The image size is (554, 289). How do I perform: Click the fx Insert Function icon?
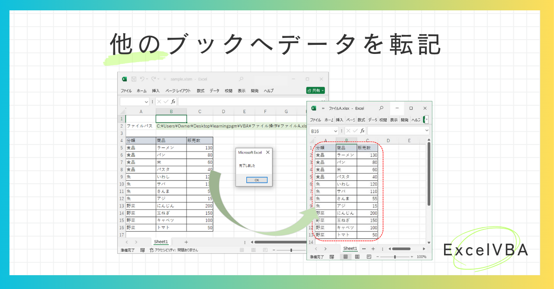(x=174, y=101)
